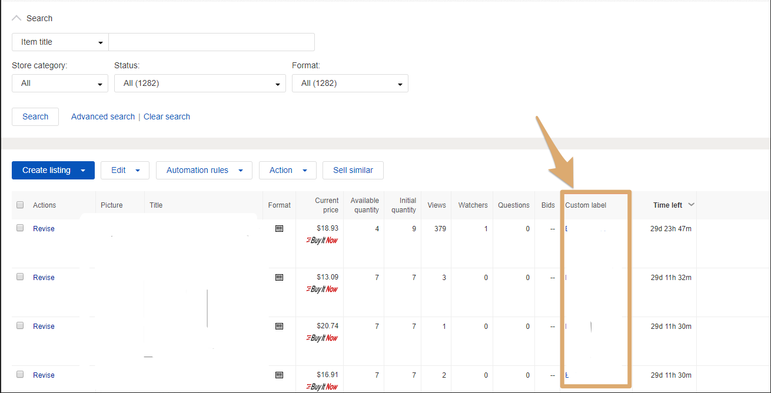Viewport: 771px width, 393px height.
Task: Click Buy It Now logo under $18.93
Action: click(322, 240)
